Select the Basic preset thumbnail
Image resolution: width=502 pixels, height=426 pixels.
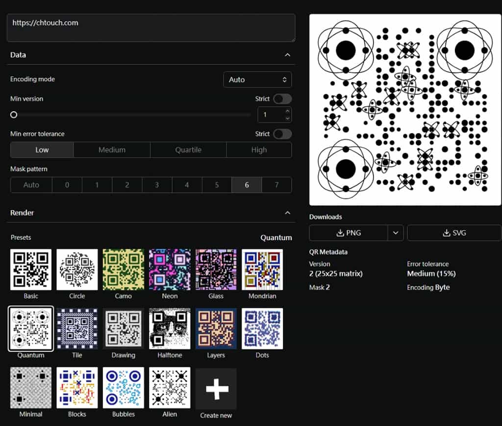point(31,270)
